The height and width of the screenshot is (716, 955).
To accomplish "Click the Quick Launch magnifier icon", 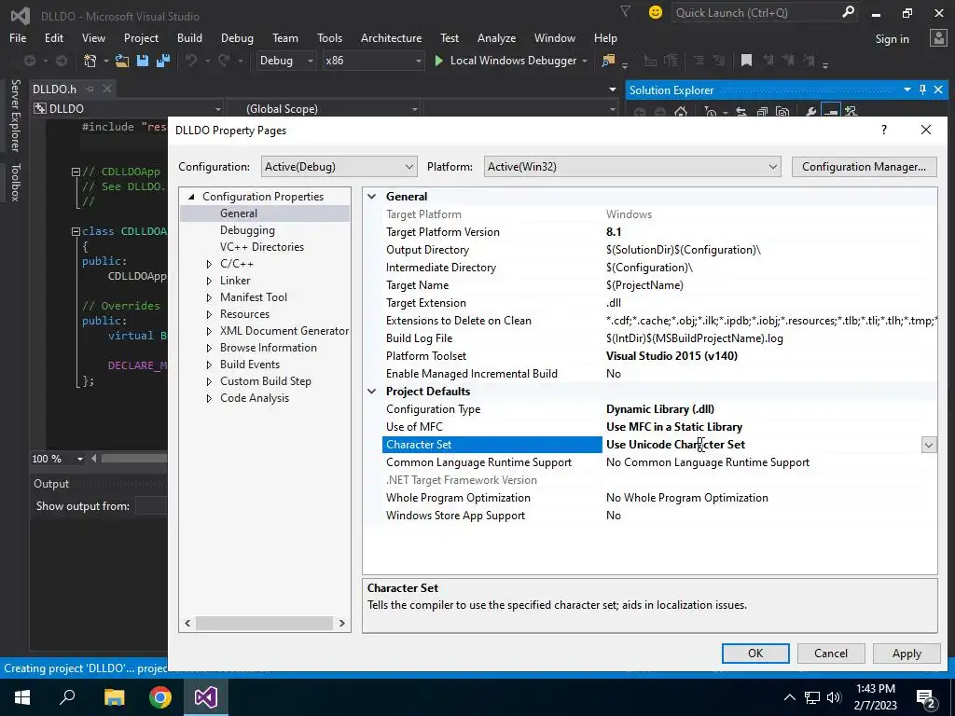I will [x=848, y=12].
